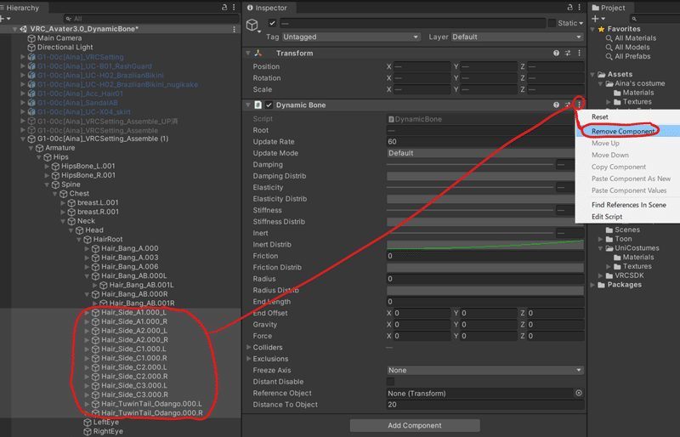Viewport: 680px width, 437px height.
Task: Click the Assets folder icon in Project
Action: [x=601, y=74]
